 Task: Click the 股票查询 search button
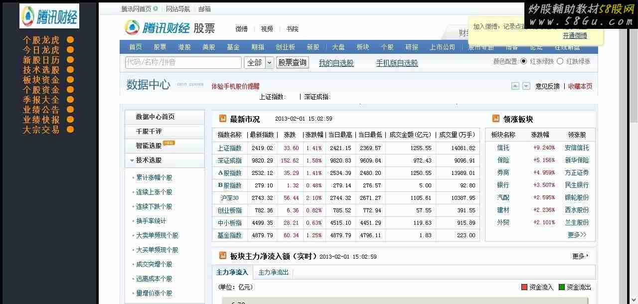point(293,62)
